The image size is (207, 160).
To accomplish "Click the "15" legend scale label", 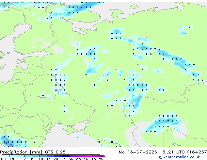I will coord(48,159).
